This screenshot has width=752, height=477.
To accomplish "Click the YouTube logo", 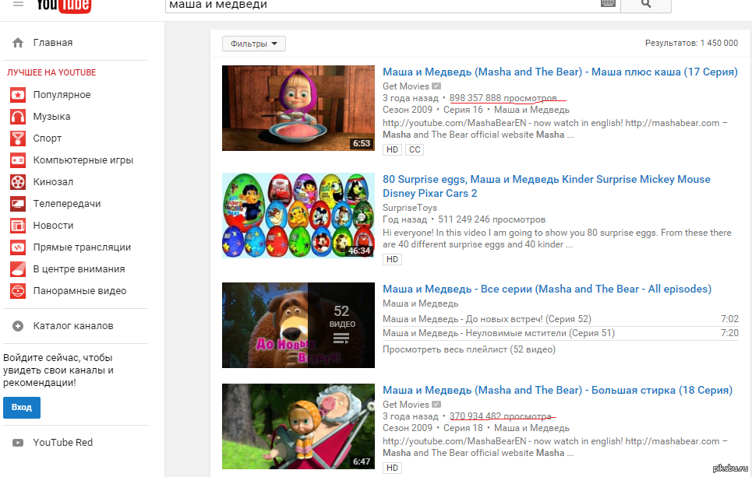I will 64,5.
